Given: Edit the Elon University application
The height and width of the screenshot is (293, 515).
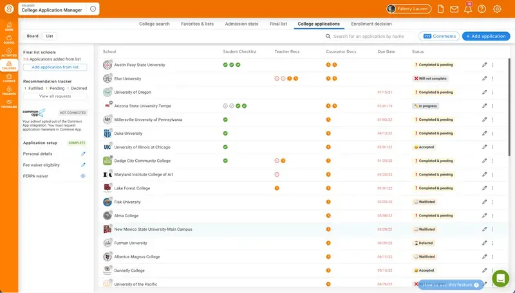Looking at the screenshot, I should click(485, 78).
